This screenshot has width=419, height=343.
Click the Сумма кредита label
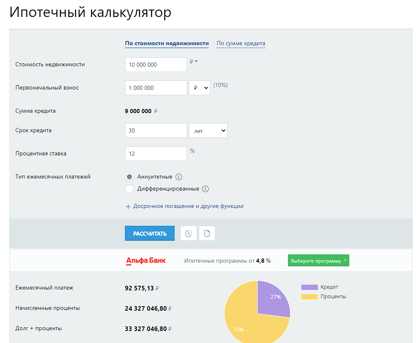[x=36, y=111]
